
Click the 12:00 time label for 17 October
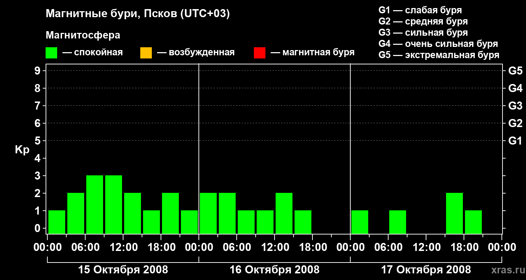tap(426, 247)
